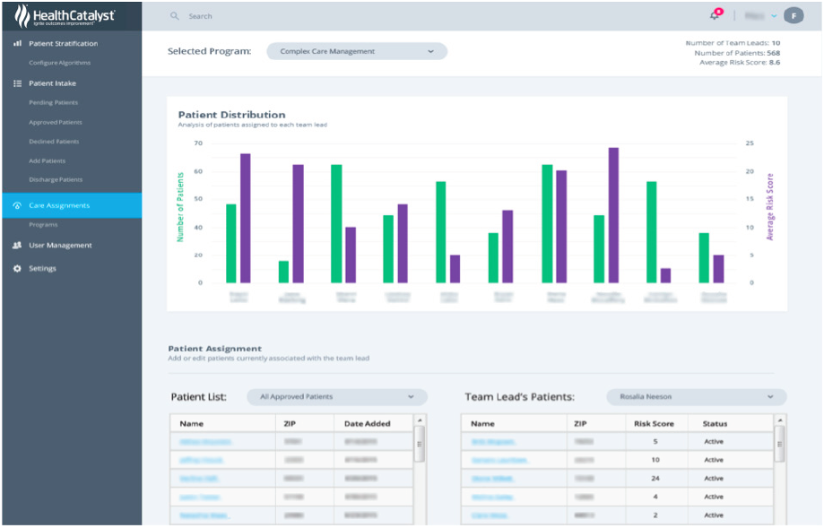824x528 pixels.
Task: Open Selected Program Complex Care Management dropdown
Action: (357, 51)
